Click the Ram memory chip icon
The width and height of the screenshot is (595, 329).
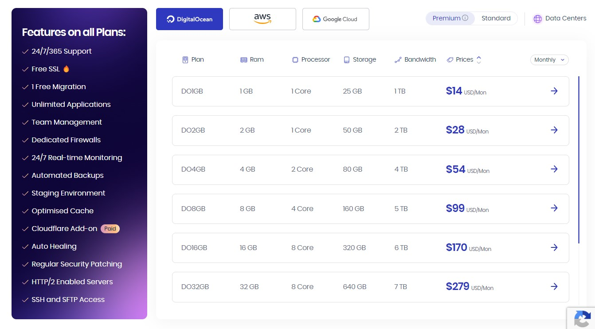pyautogui.click(x=243, y=59)
